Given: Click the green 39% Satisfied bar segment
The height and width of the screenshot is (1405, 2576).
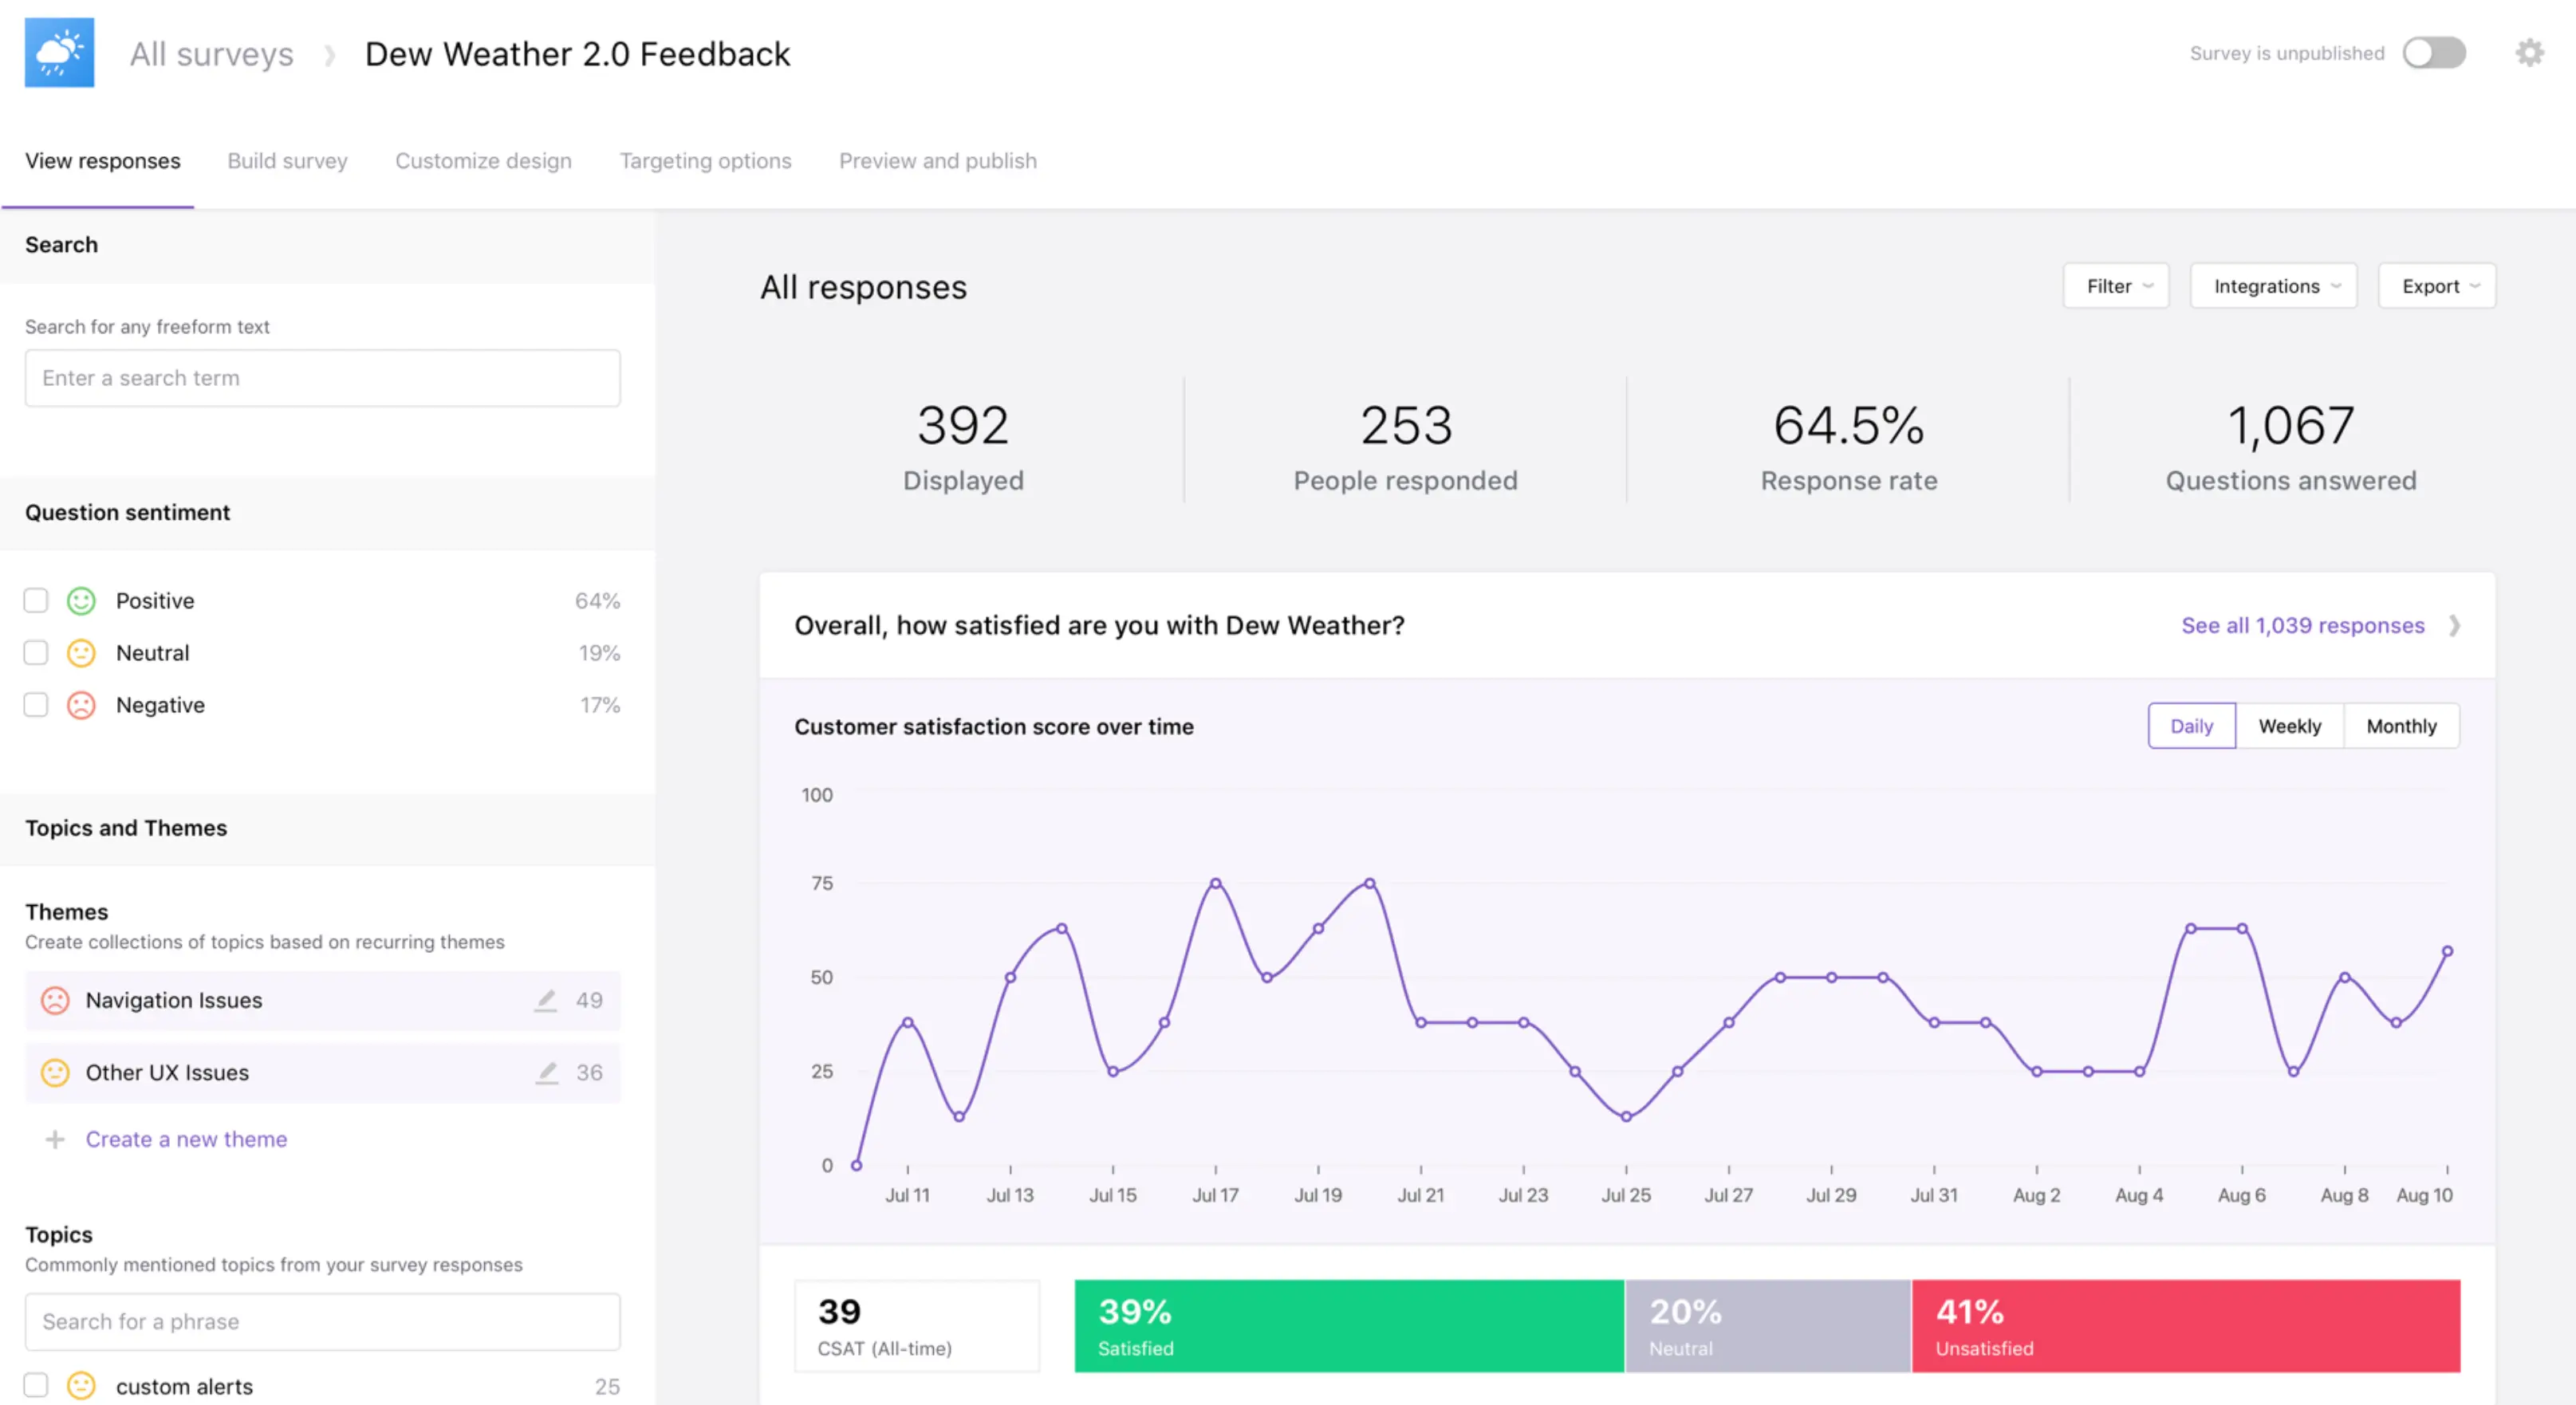Looking at the screenshot, I should [1349, 1326].
